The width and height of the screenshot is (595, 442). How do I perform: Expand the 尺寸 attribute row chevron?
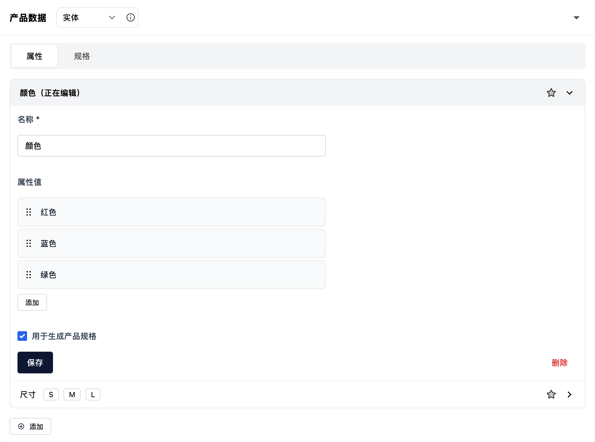click(569, 394)
